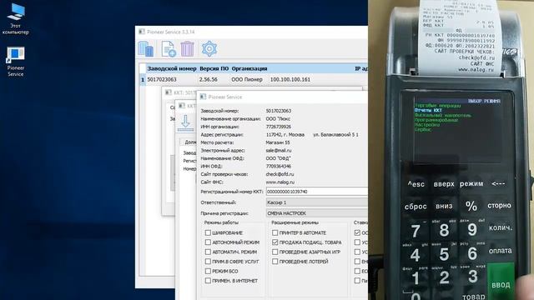Click the sale@mail.ru email value
Screen dimensions: 534x300
click(x=279, y=150)
